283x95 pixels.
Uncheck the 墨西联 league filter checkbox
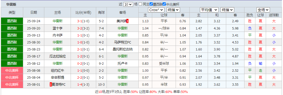pos(151,4)
